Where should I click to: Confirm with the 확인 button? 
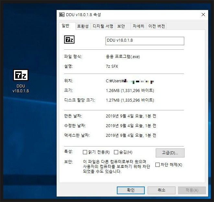coord(131,190)
